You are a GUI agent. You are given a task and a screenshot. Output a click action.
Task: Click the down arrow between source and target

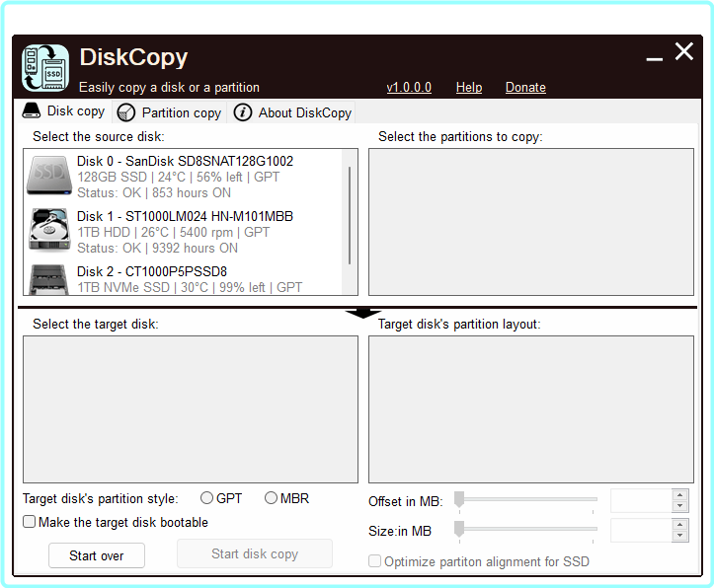point(362,313)
